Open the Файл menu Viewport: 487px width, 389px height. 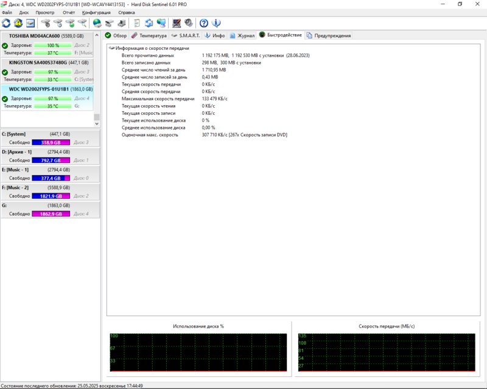point(7,12)
